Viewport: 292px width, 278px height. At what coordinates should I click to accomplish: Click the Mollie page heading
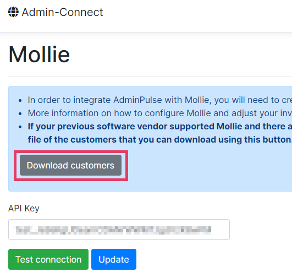click(39, 54)
